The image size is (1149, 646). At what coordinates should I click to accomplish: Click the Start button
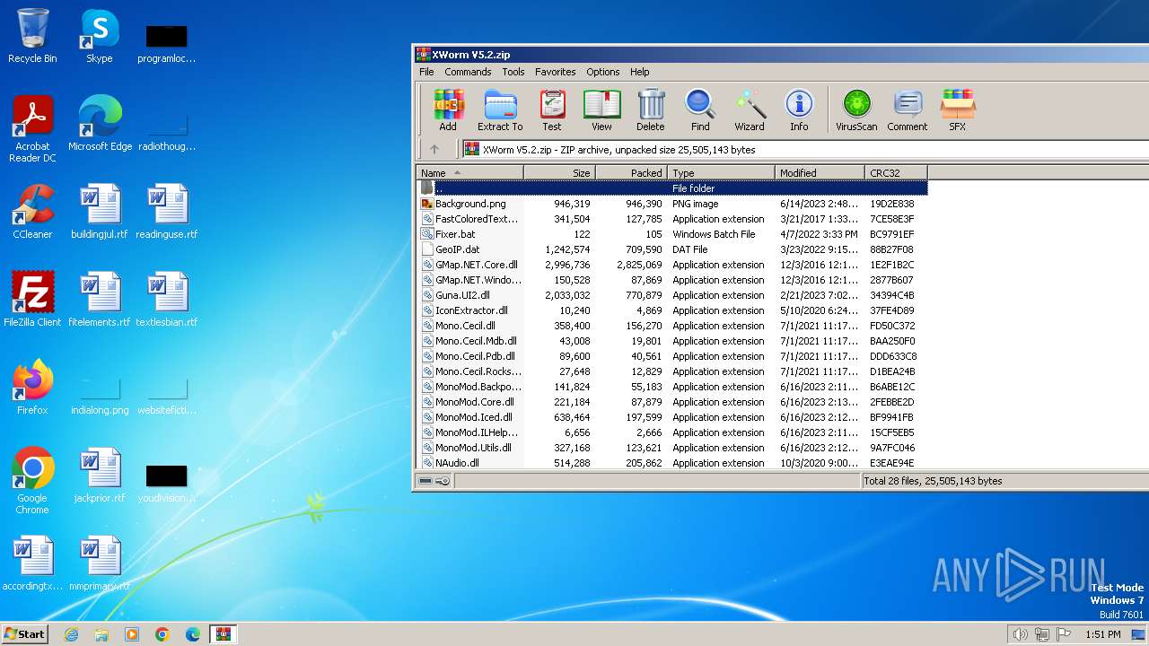(25, 633)
